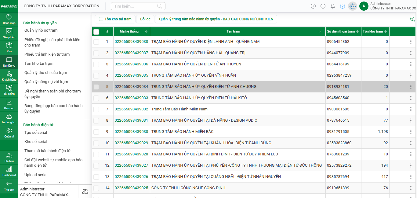The width and height of the screenshot is (417, 198).
Task: Open the three-dot menu for row 5
Action: tap(411, 87)
